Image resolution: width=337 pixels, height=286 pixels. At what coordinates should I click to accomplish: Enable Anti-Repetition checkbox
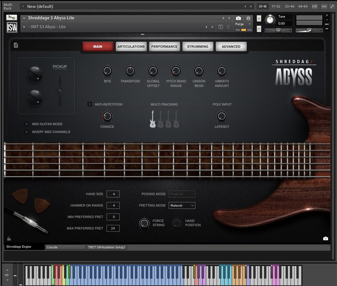(x=90, y=104)
